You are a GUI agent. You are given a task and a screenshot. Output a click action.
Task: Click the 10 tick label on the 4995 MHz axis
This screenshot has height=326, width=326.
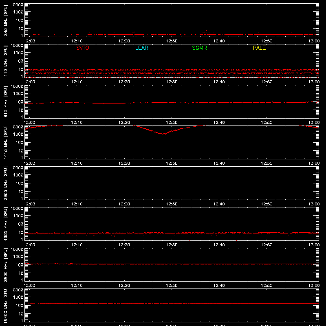(21, 232)
